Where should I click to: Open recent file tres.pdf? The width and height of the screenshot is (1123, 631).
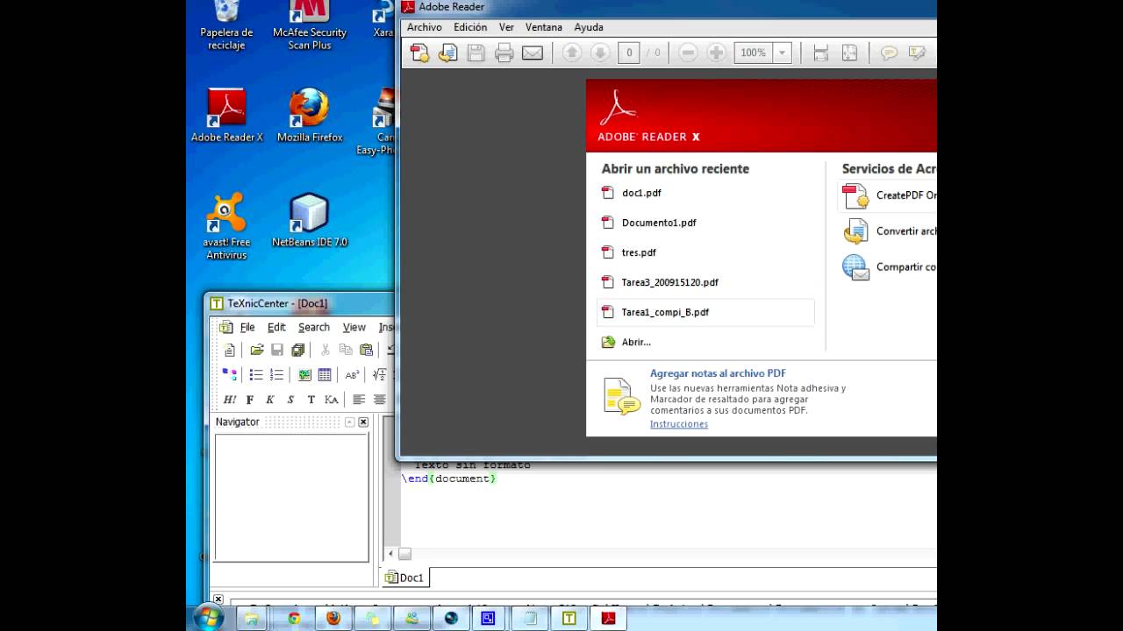[x=639, y=252]
